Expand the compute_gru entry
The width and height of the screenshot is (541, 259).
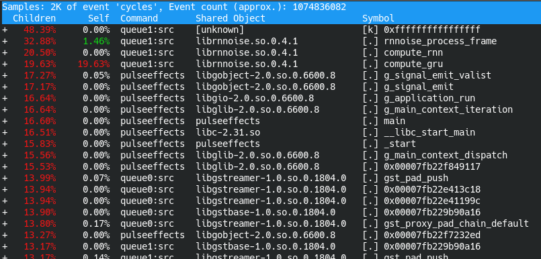point(5,64)
